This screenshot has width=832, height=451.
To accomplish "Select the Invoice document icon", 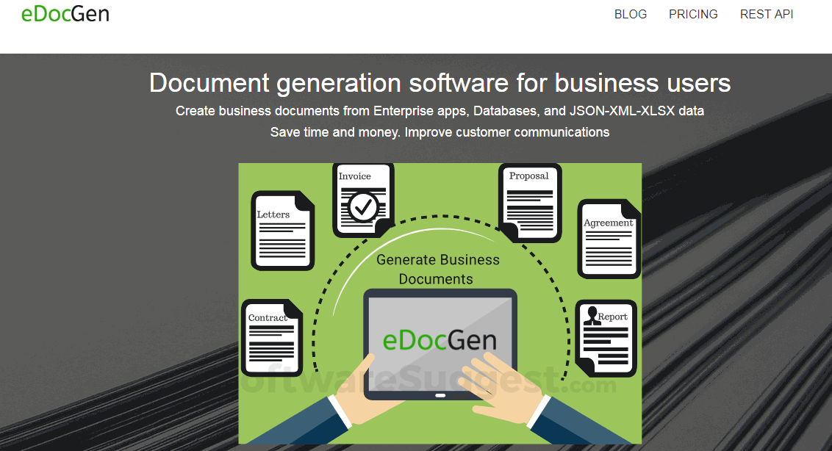I will click(x=362, y=198).
